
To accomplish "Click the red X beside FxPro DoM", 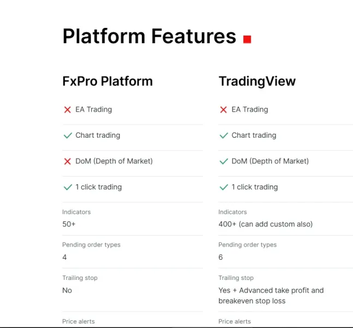I will click(x=67, y=161).
